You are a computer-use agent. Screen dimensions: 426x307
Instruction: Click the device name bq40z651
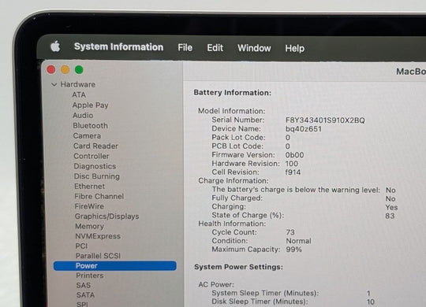tap(304, 129)
